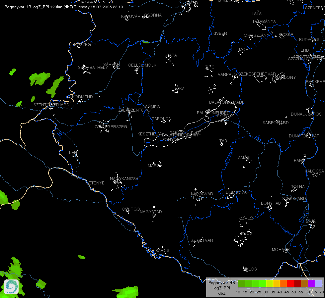Image resolution: width=325 pixels, height=298 pixels.
Task: Click the TATA town label
Action: pyautogui.click(x=256, y=14)
